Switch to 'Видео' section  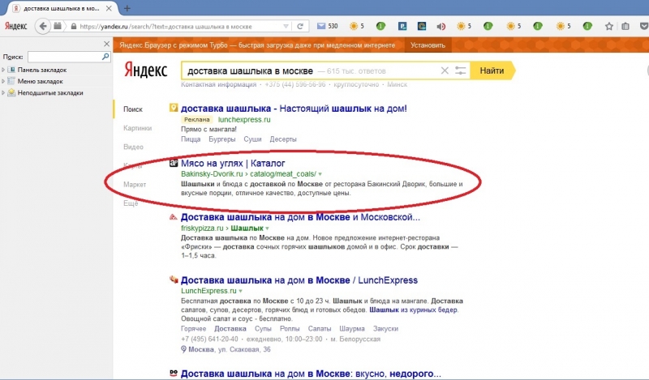(133, 147)
